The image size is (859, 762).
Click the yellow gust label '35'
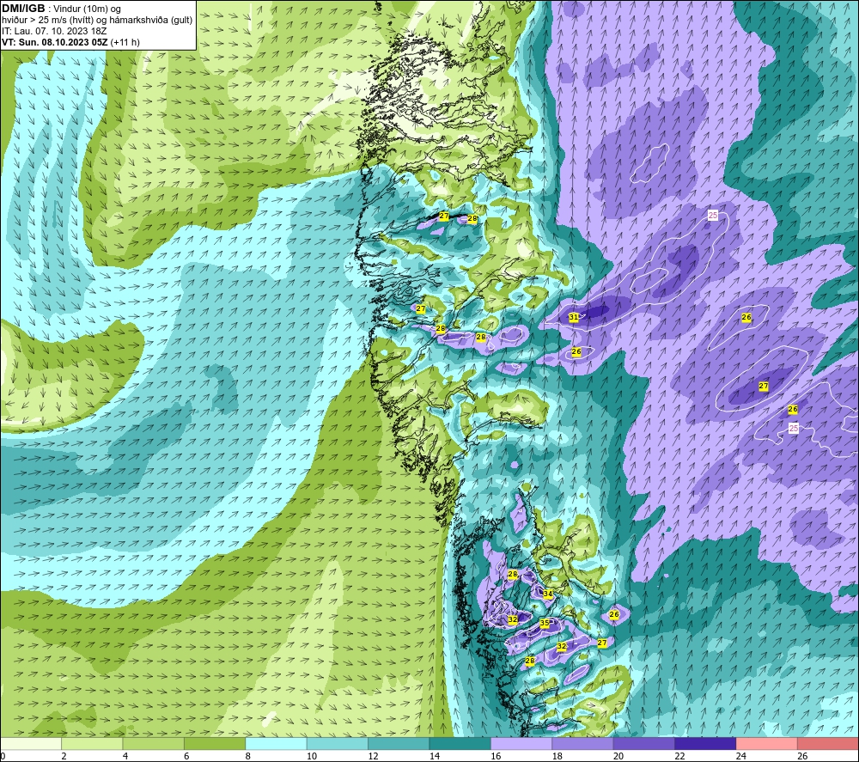click(x=545, y=623)
